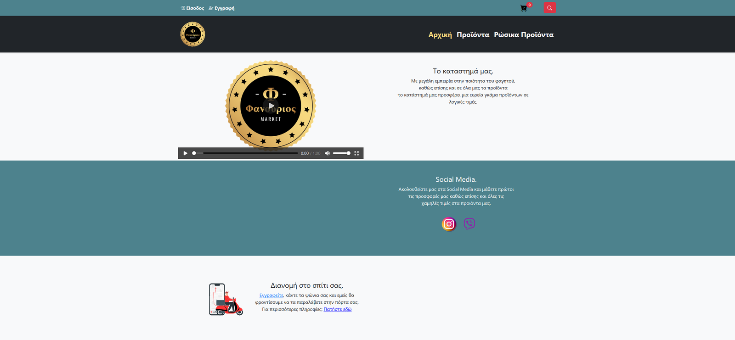Click play in the video control bar
Viewport: 735px width, 340px height.
pos(185,153)
